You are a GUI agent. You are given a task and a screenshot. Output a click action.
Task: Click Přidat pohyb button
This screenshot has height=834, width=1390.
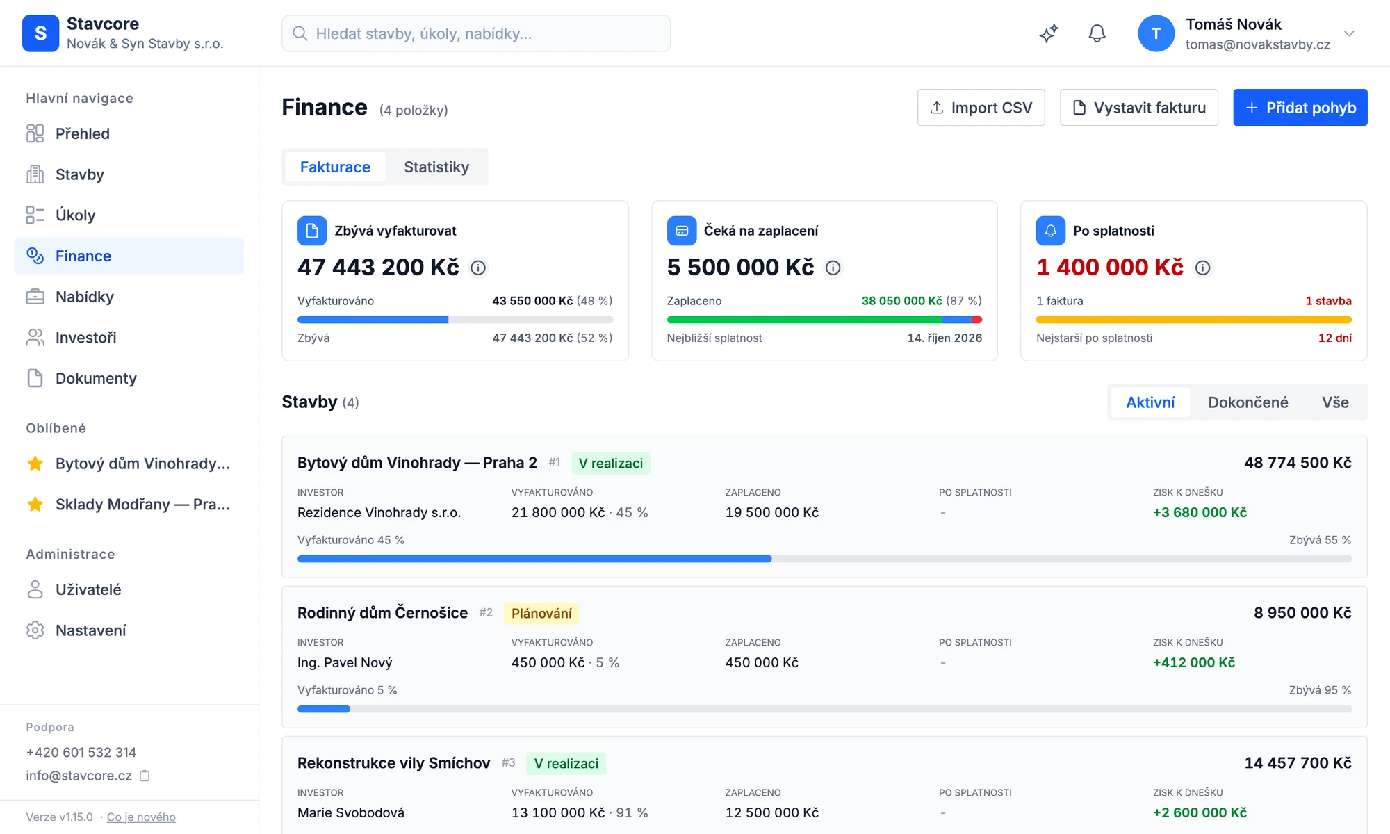1300,108
